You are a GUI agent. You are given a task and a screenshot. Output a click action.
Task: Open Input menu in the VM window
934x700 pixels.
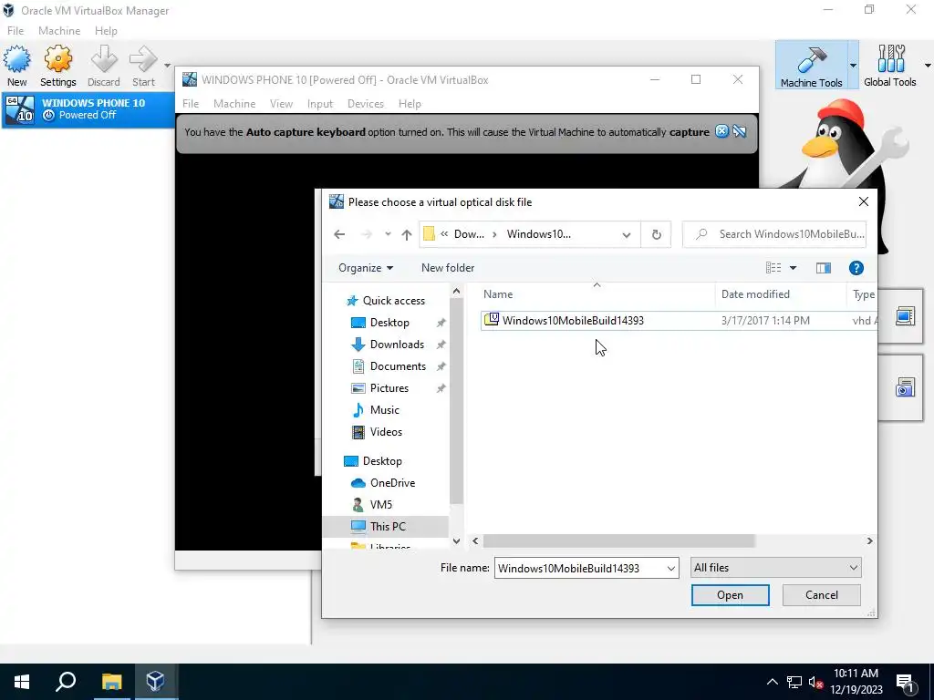pyautogui.click(x=320, y=104)
